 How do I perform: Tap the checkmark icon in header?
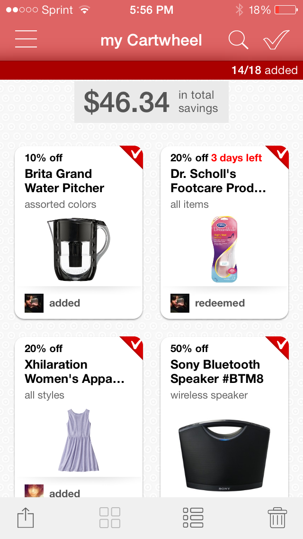[x=276, y=40]
